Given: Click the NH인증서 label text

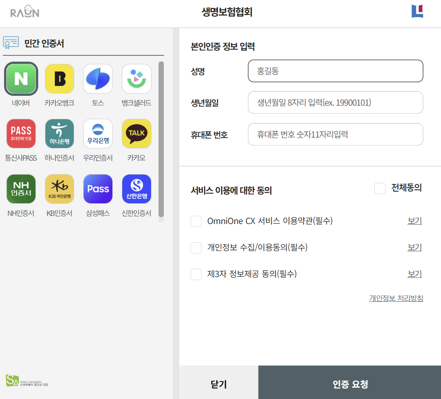Looking at the screenshot, I should coord(21,213).
